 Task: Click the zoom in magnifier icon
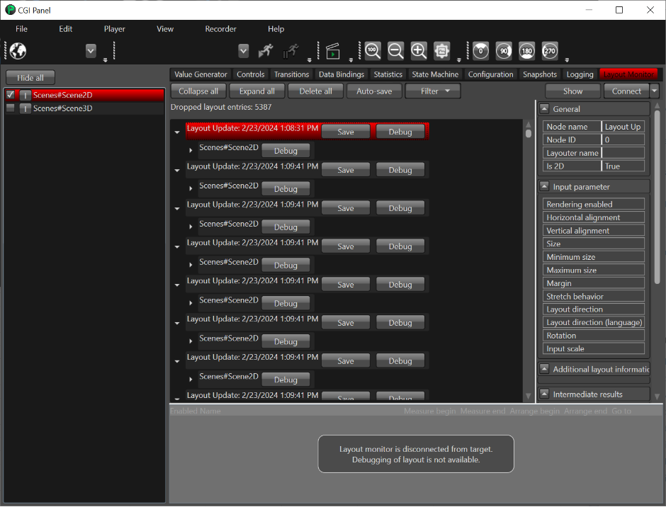coord(418,50)
